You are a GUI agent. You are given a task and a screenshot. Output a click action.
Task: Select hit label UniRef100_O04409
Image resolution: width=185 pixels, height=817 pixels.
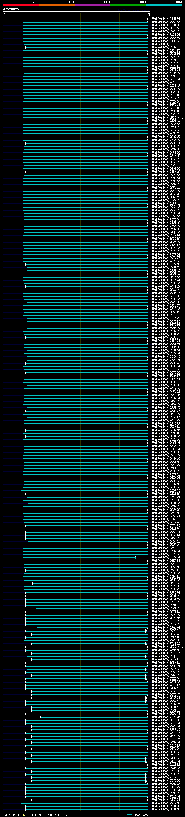(x=166, y=465)
